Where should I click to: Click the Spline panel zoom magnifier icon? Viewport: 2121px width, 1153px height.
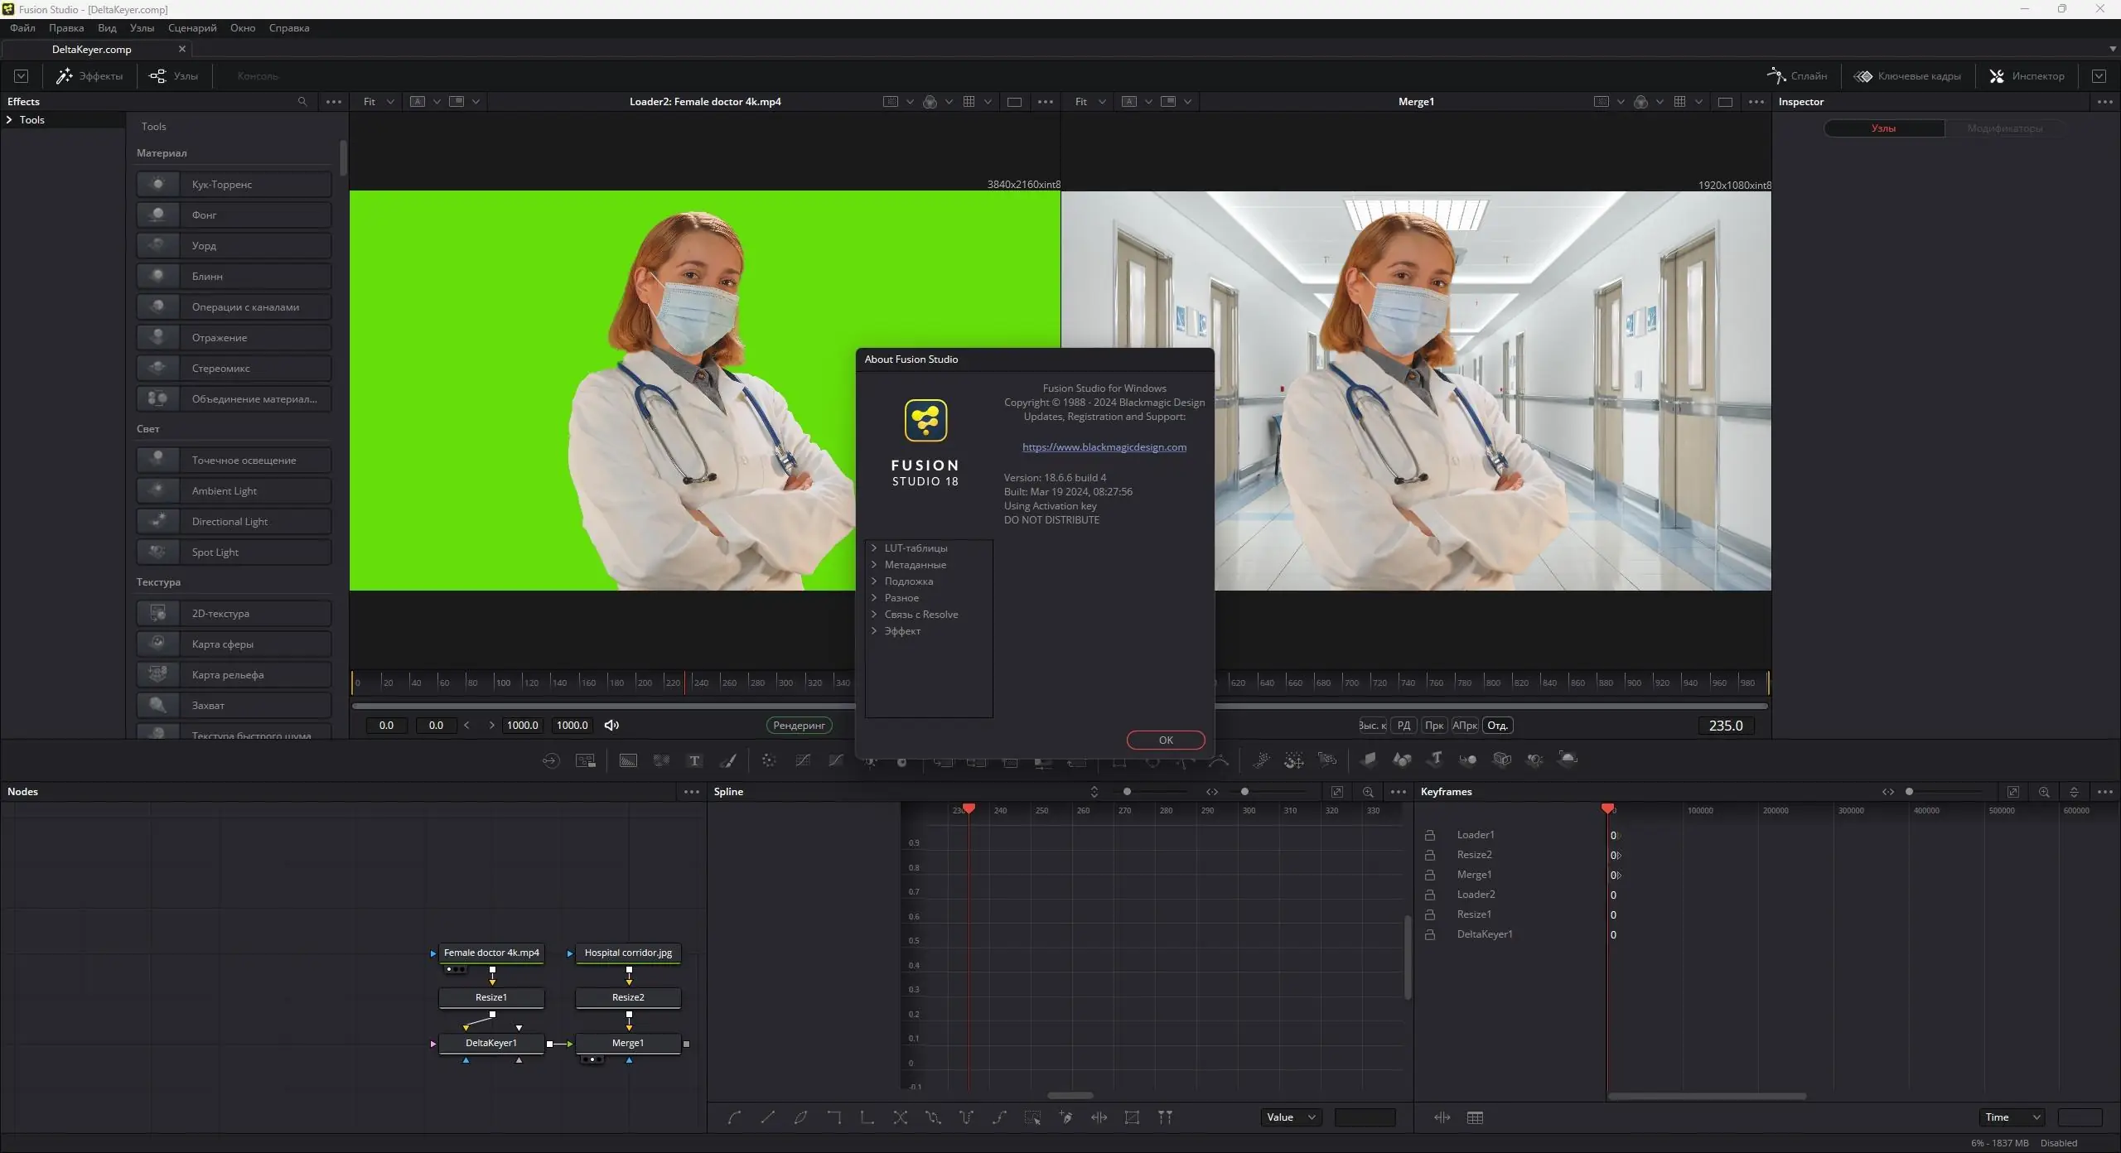click(x=1367, y=792)
